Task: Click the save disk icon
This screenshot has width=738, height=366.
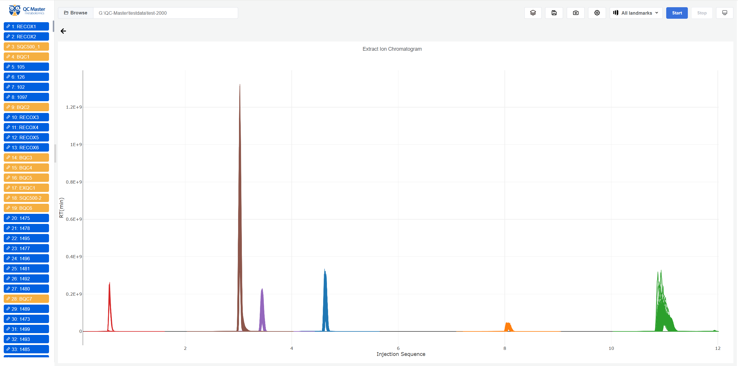Action: [x=554, y=13]
